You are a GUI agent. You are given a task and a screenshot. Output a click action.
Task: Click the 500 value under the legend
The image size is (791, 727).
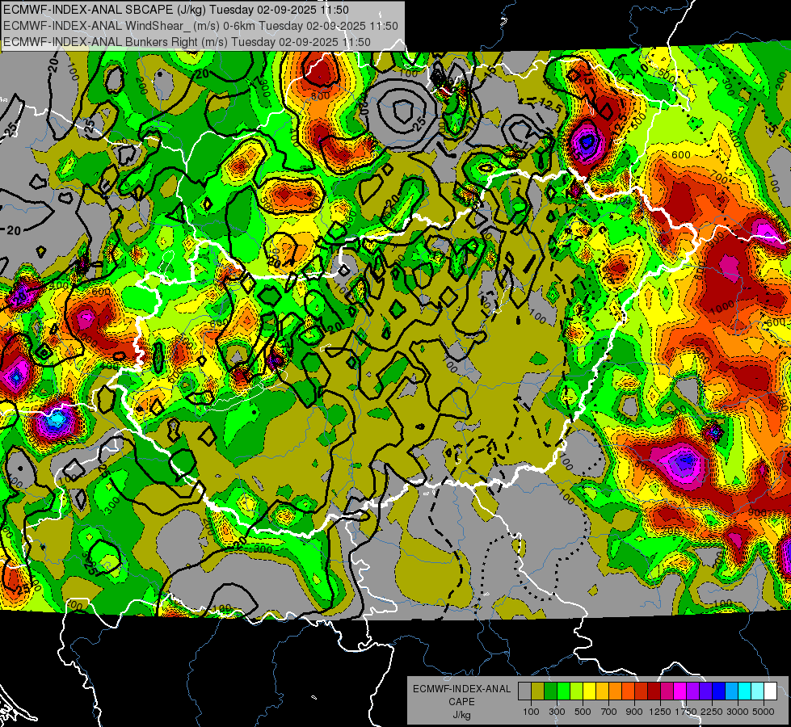[x=583, y=712]
